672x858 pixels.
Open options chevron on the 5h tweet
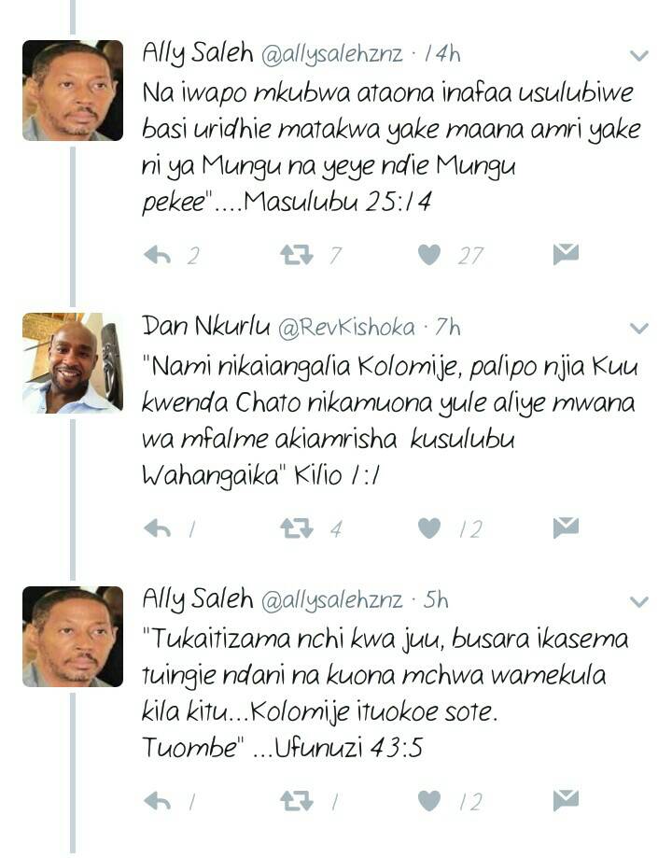point(639,602)
